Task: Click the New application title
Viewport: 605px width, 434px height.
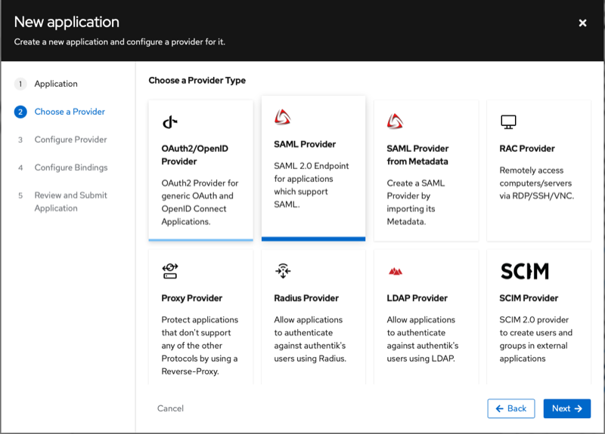Action: click(67, 22)
